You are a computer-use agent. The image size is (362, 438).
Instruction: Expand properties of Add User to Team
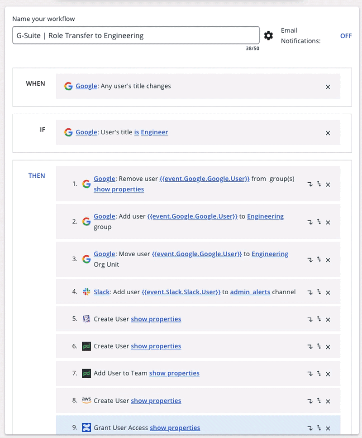174,373
